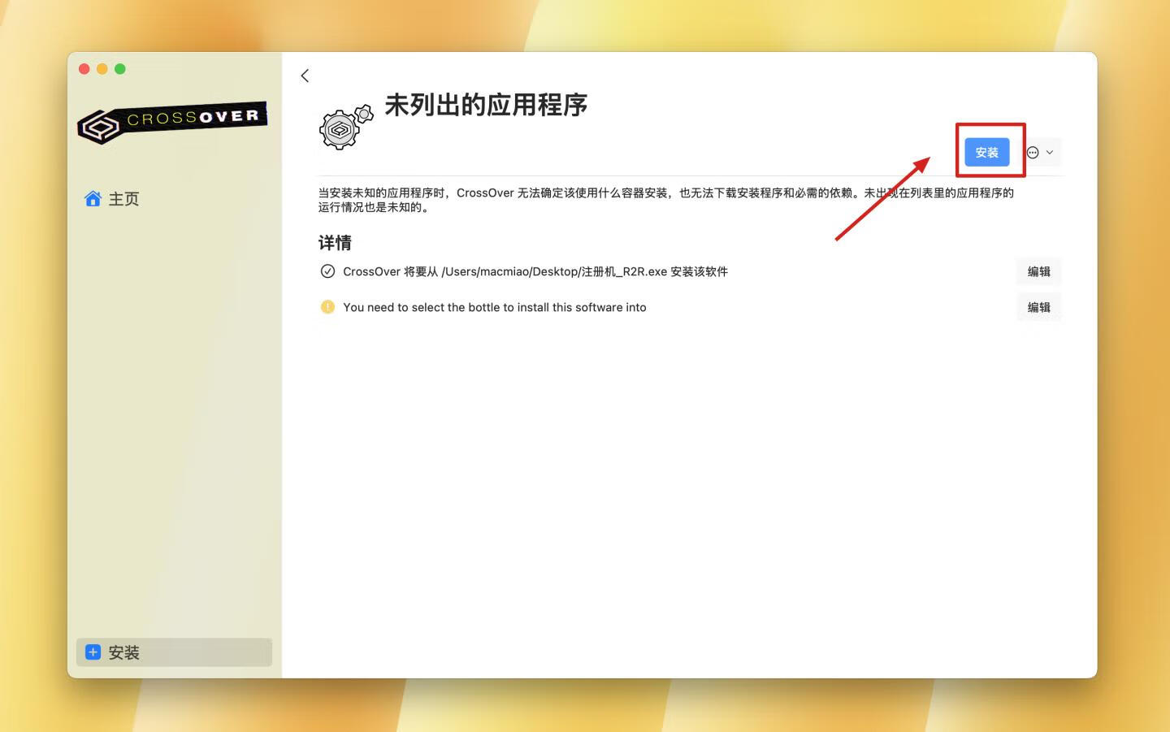Click the yellow warning icon next to bottle message
The height and width of the screenshot is (732, 1170).
[327, 307]
